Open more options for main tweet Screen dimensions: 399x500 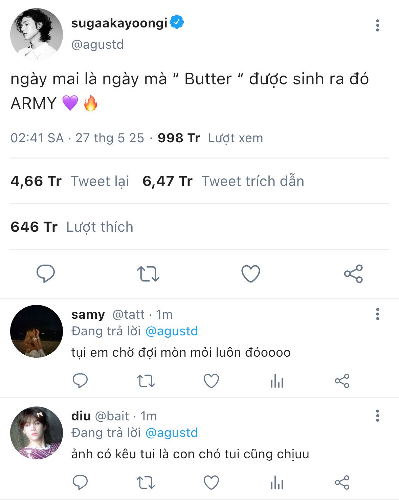pyautogui.click(x=377, y=26)
